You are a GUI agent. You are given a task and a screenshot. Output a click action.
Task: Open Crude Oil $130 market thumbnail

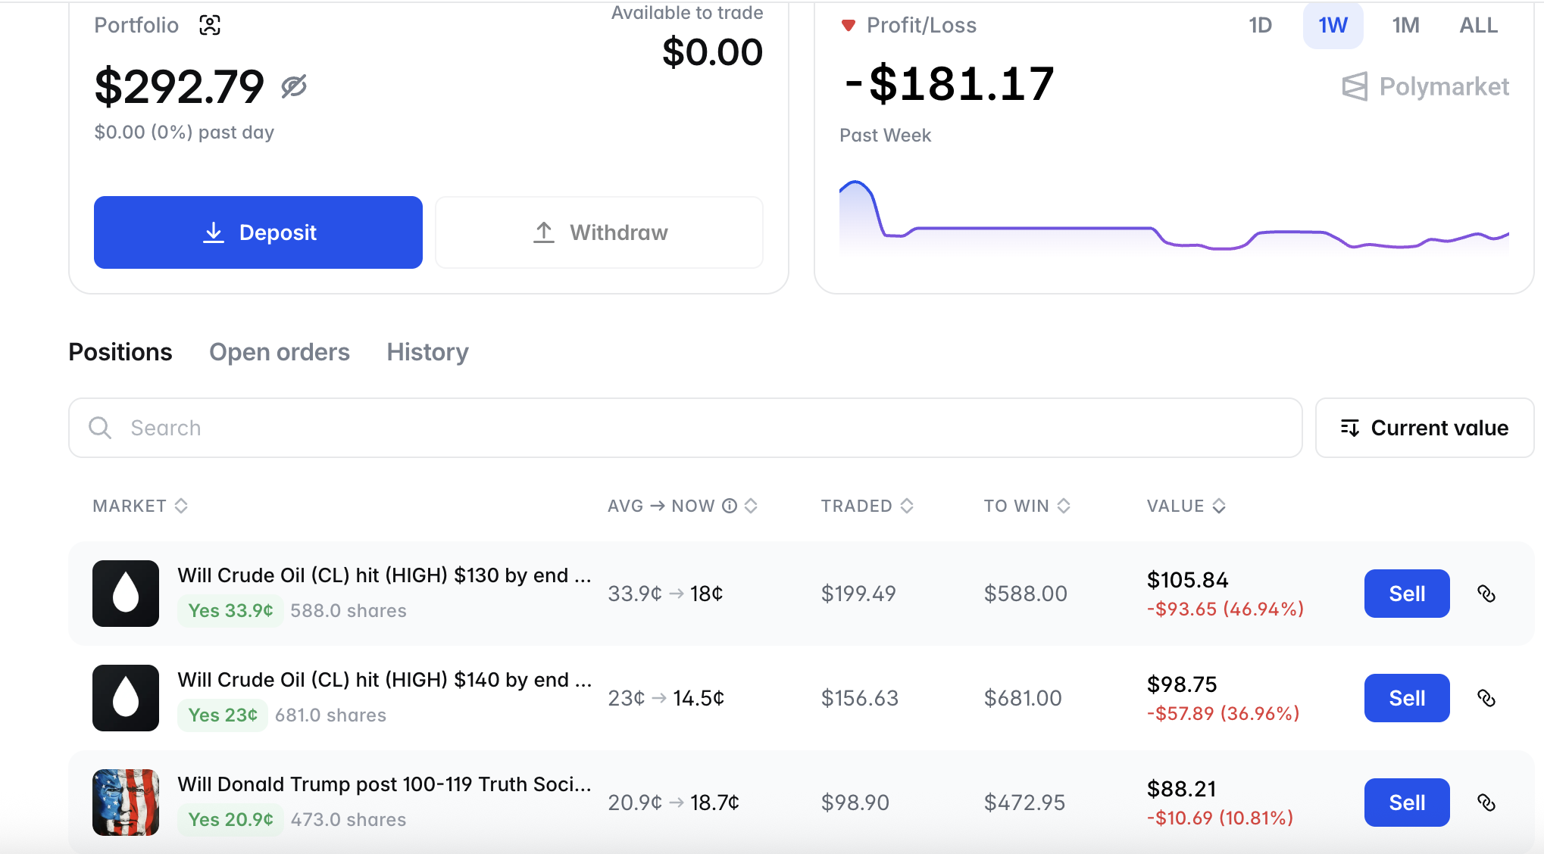pos(126,594)
